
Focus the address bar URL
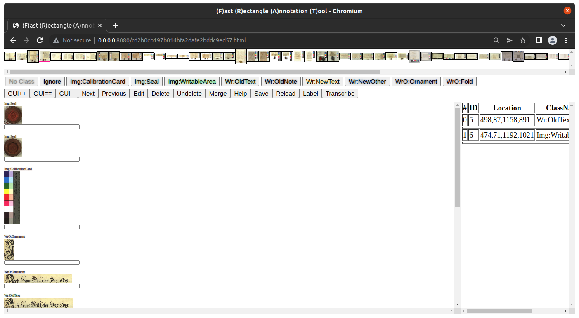point(172,40)
